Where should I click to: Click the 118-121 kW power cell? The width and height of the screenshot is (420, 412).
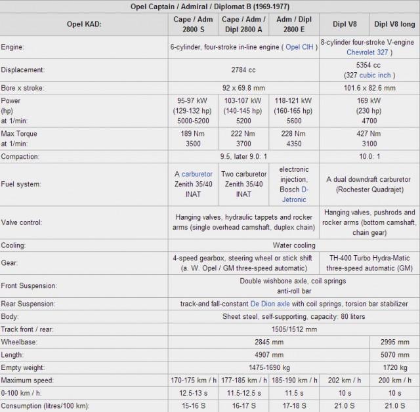(294, 111)
